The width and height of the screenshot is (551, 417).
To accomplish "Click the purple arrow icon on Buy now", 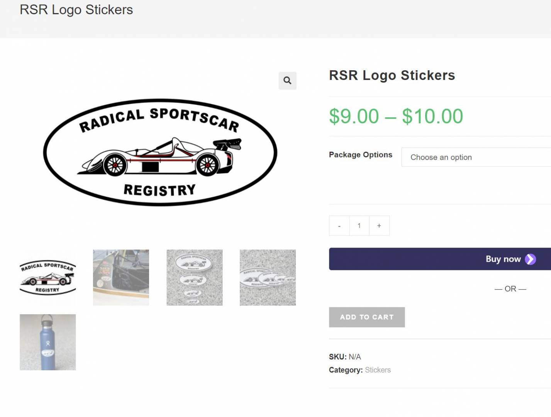I will click(530, 259).
